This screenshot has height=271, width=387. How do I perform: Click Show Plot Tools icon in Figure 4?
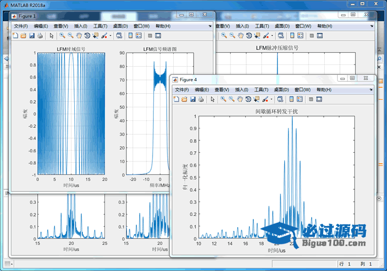pyautogui.click(x=319, y=99)
